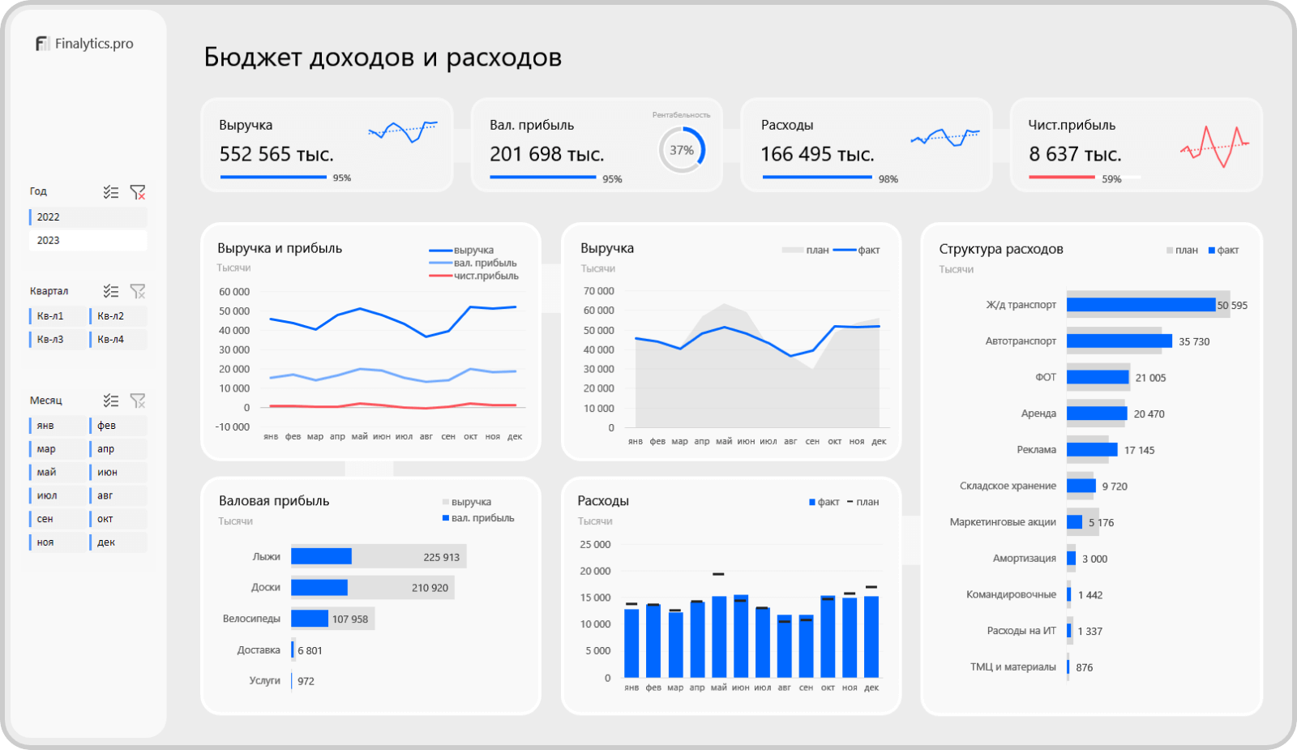The height and width of the screenshot is (750, 1297).
Task: Click the 166 495 тыс. expenses value
Action: point(817,154)
